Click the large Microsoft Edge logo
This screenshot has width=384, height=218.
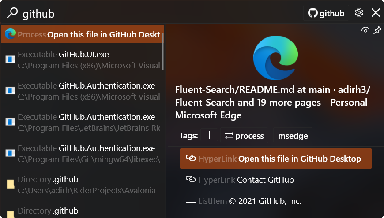(275, 58)
